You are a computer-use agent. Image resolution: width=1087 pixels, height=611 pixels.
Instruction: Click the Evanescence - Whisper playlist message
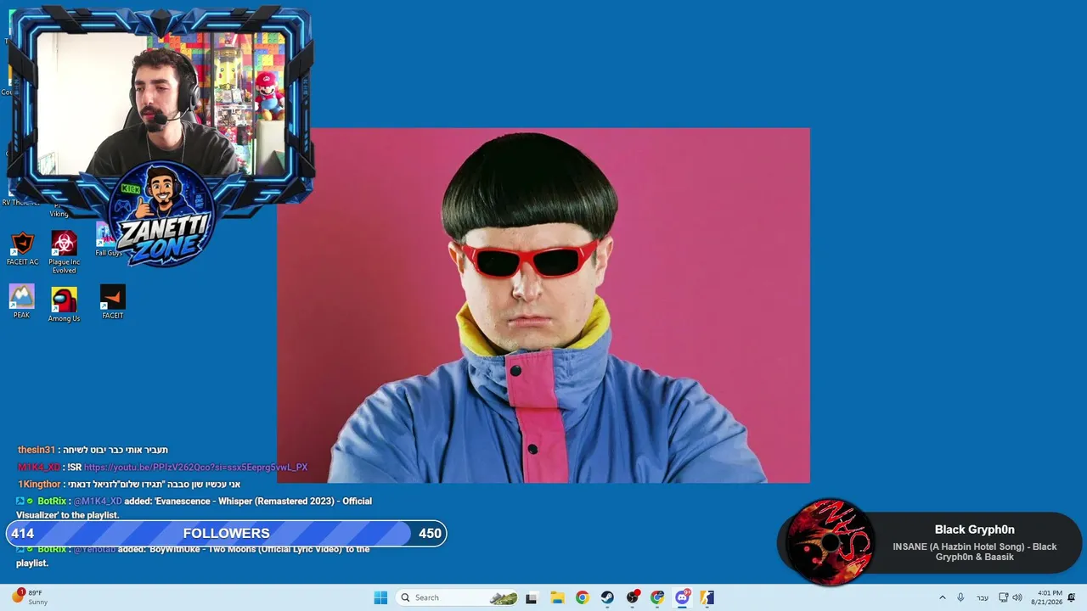194,507
